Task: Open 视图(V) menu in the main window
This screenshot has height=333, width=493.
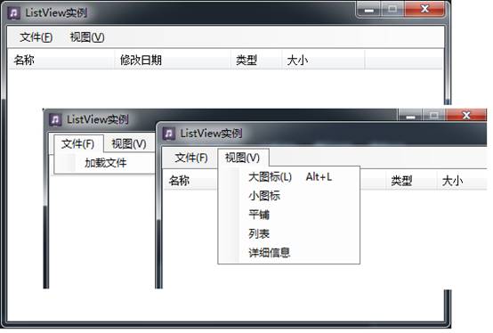Action: click(87, 37)
